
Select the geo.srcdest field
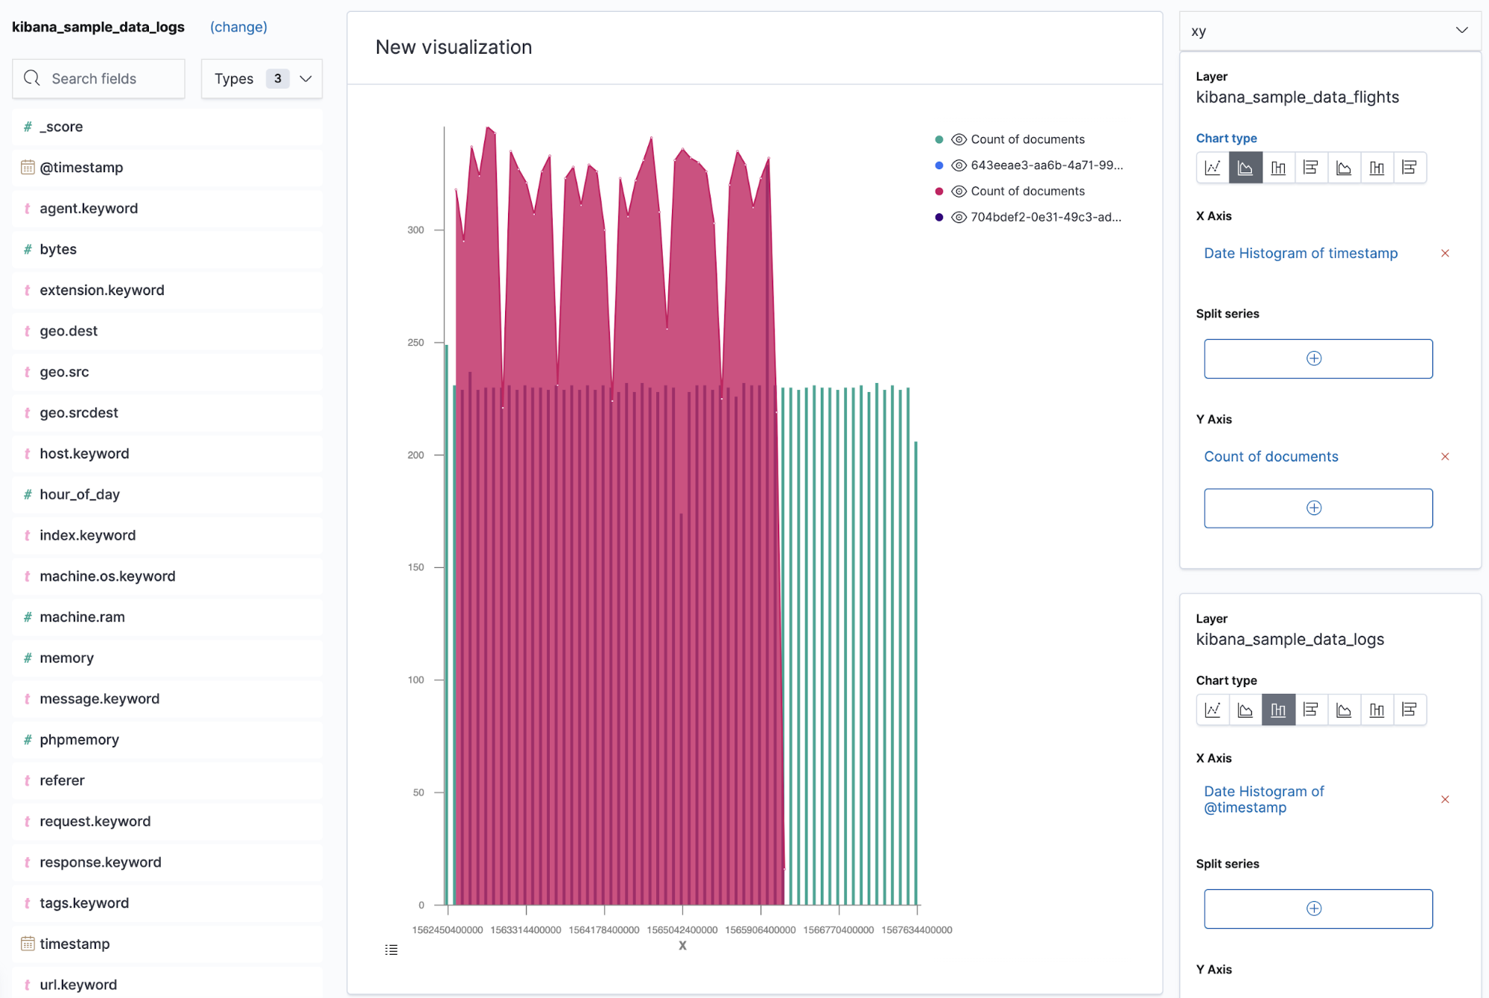tap(168, 413)
